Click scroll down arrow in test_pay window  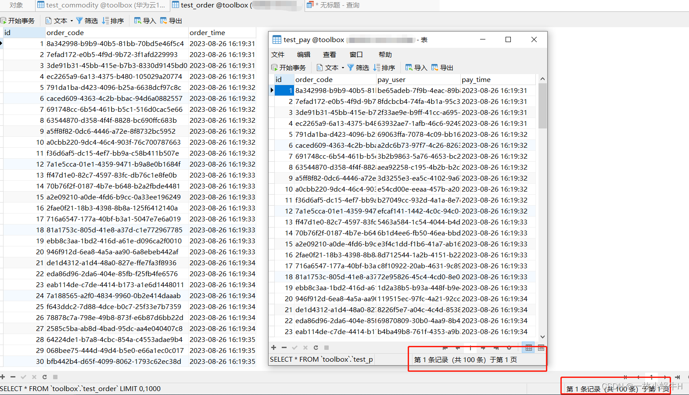pyautogui.click(x=542, y=337)
